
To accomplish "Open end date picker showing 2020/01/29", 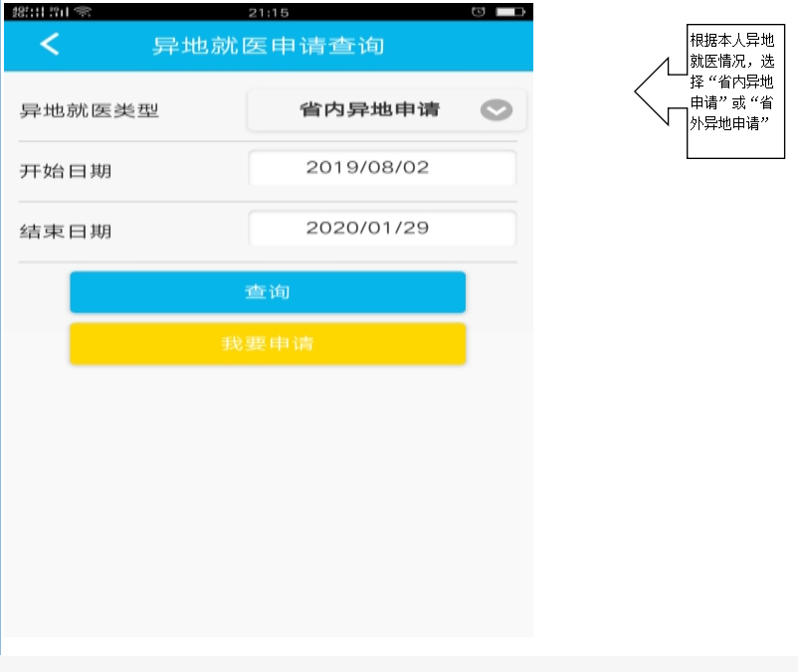I will click(x=382, y=229).
